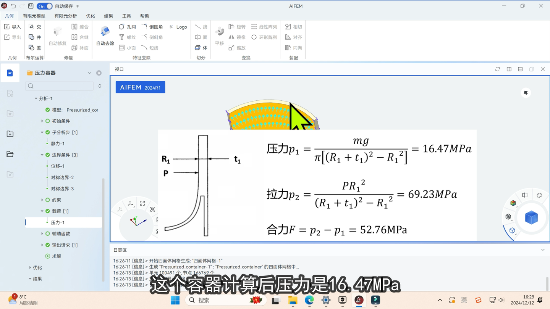Select the 体 body split tool
Image resolution: width=550 pixels, height=309 pixels.
201,48
